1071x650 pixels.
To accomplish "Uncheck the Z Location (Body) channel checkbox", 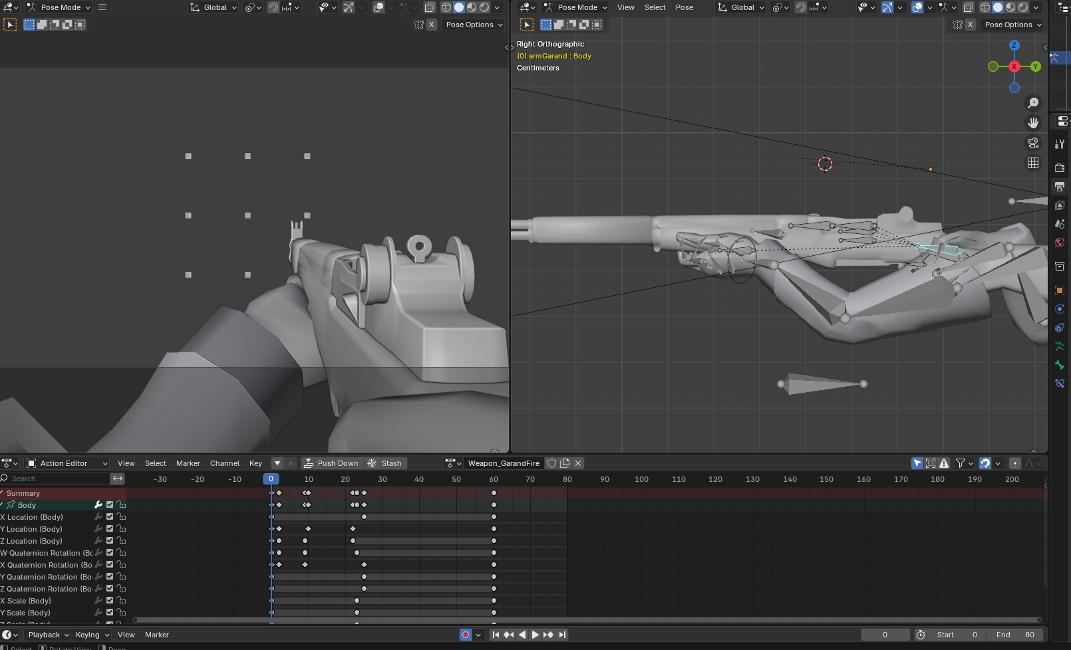I will click(110, 541).
